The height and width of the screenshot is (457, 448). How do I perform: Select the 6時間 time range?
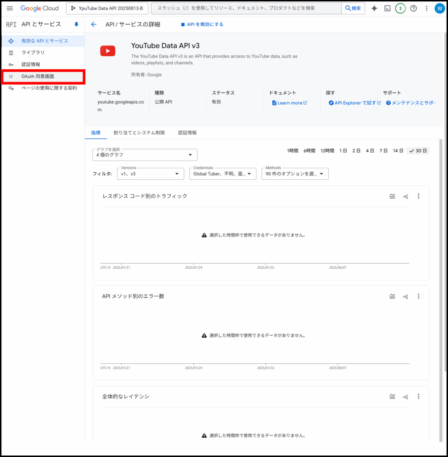click(309, 151)
